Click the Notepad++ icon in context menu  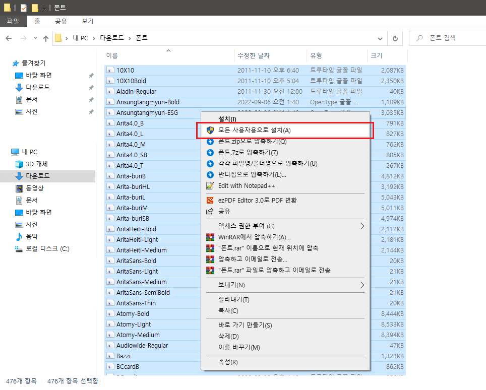click(210, 186)
